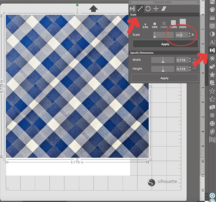Focus the Width value field 9.778

coord(182,60)
